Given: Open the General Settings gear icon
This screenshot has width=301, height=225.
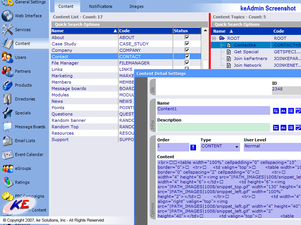Looking at the screenshot, I should (7, 3).
